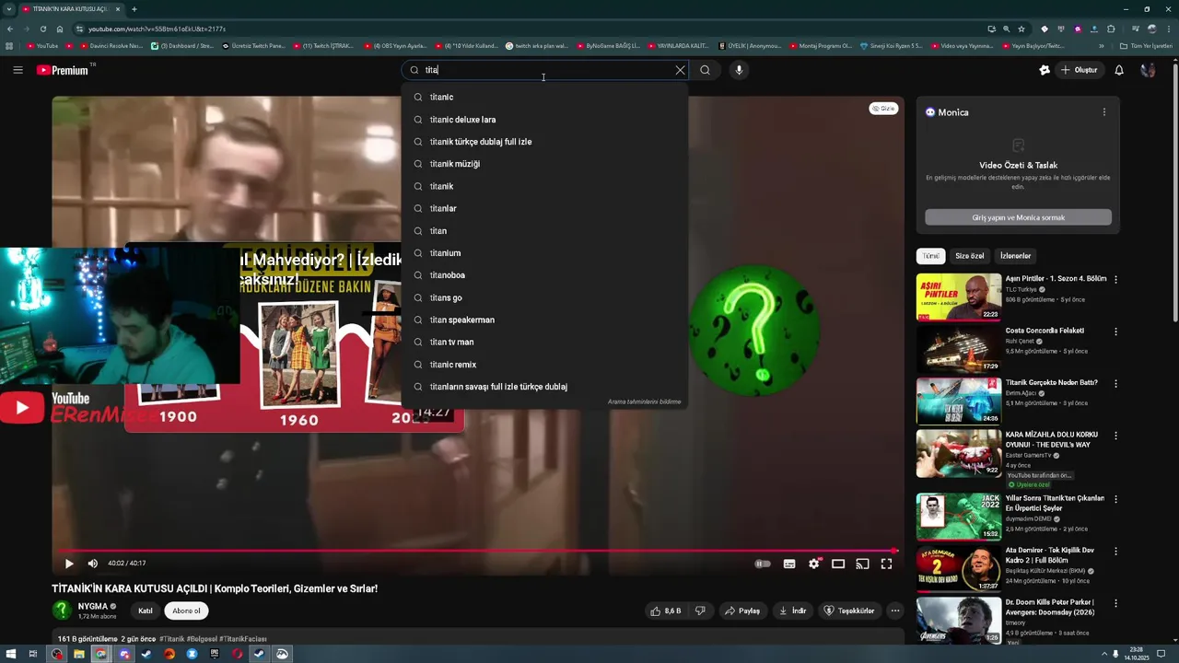Pick the 'titanik müziği' suggestion
This screenshot has width=1179, height=663.
click(x=544, y=164)
